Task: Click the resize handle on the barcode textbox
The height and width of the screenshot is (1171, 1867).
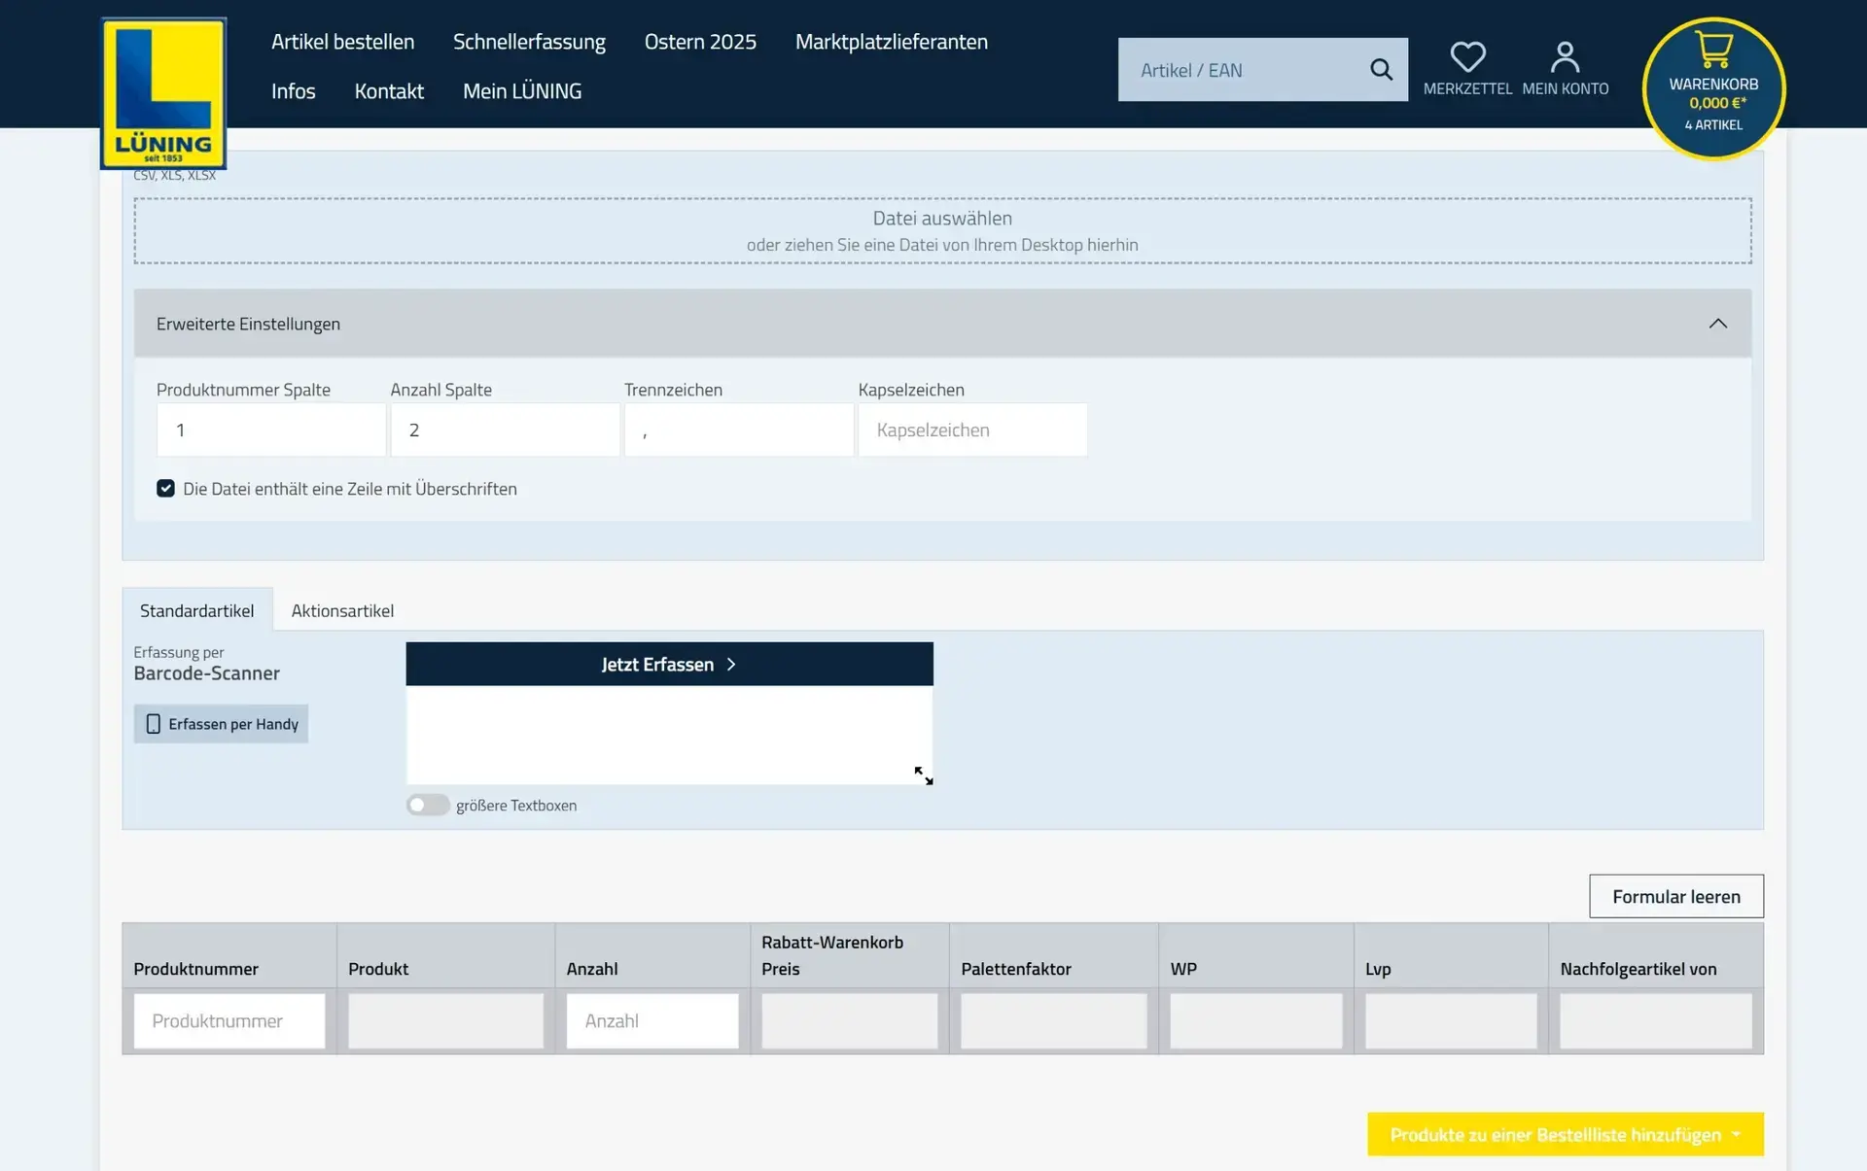Action: point(922,775)
